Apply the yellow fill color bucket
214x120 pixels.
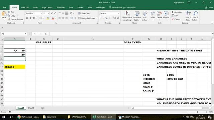pyautogui.click(x=47, y=18)
